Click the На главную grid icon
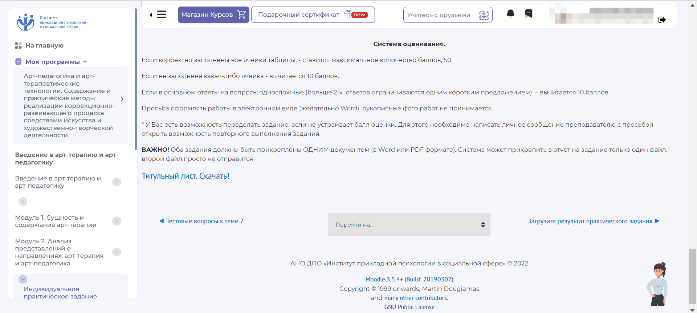This screenshot has width=697, height=313. (x=18, y=45)
